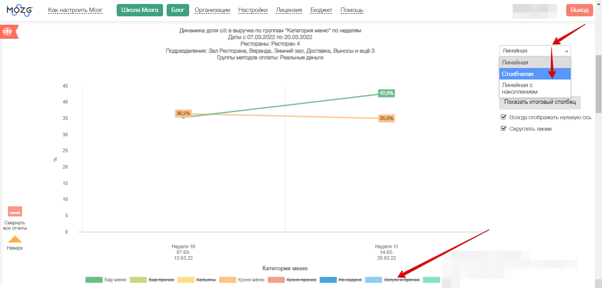Viewport: 602px width, 288px height.
Task: Click the green 42,8% data label
Action: point(386,93)
